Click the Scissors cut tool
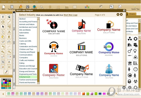The width and height of the screenshot is (141, 98). tap(9, 32)
